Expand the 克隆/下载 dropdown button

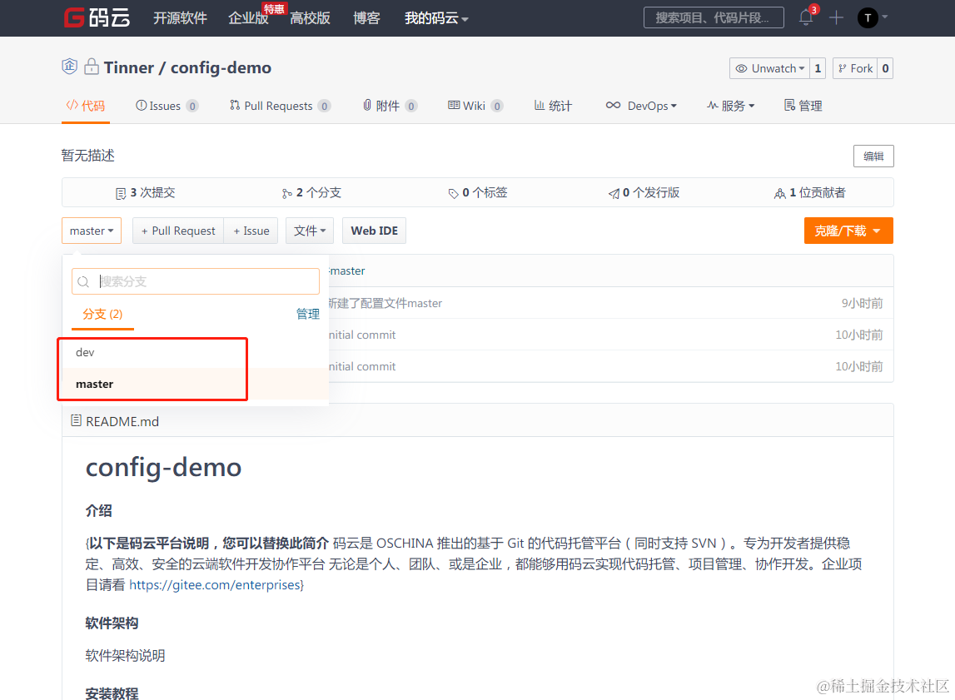[848, 231]
